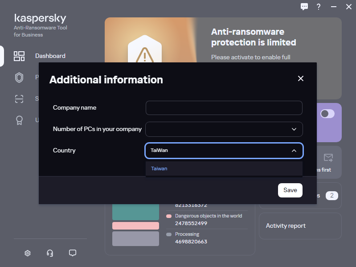The height and width of the screenshot is (267, 356).
Task: Click the pink dangerous objects bar
Action: 135,226
